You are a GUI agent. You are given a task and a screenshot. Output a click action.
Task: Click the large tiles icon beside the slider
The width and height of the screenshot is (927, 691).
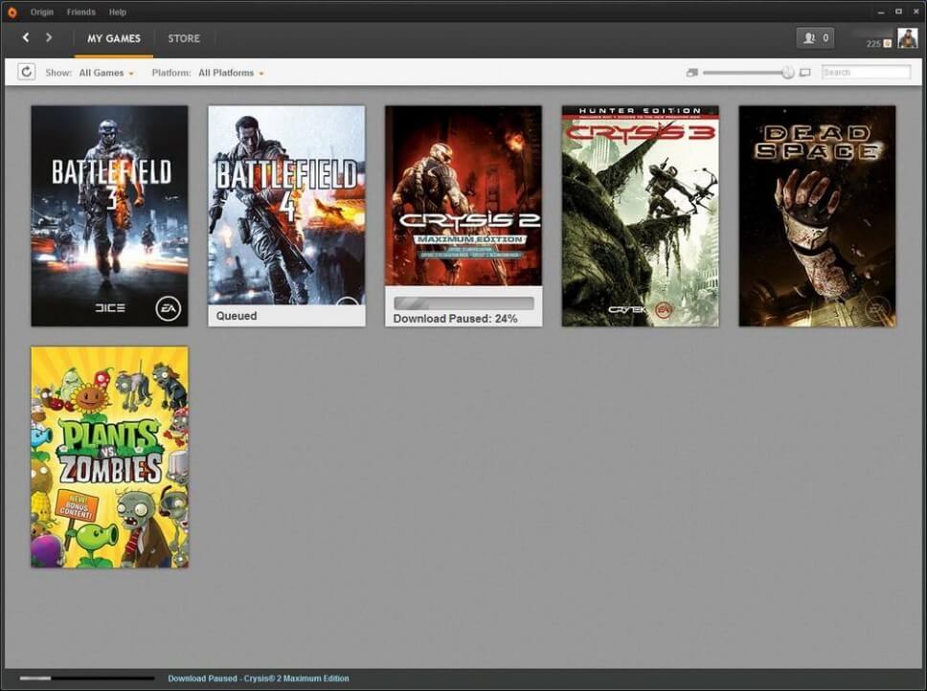[804, 73]
